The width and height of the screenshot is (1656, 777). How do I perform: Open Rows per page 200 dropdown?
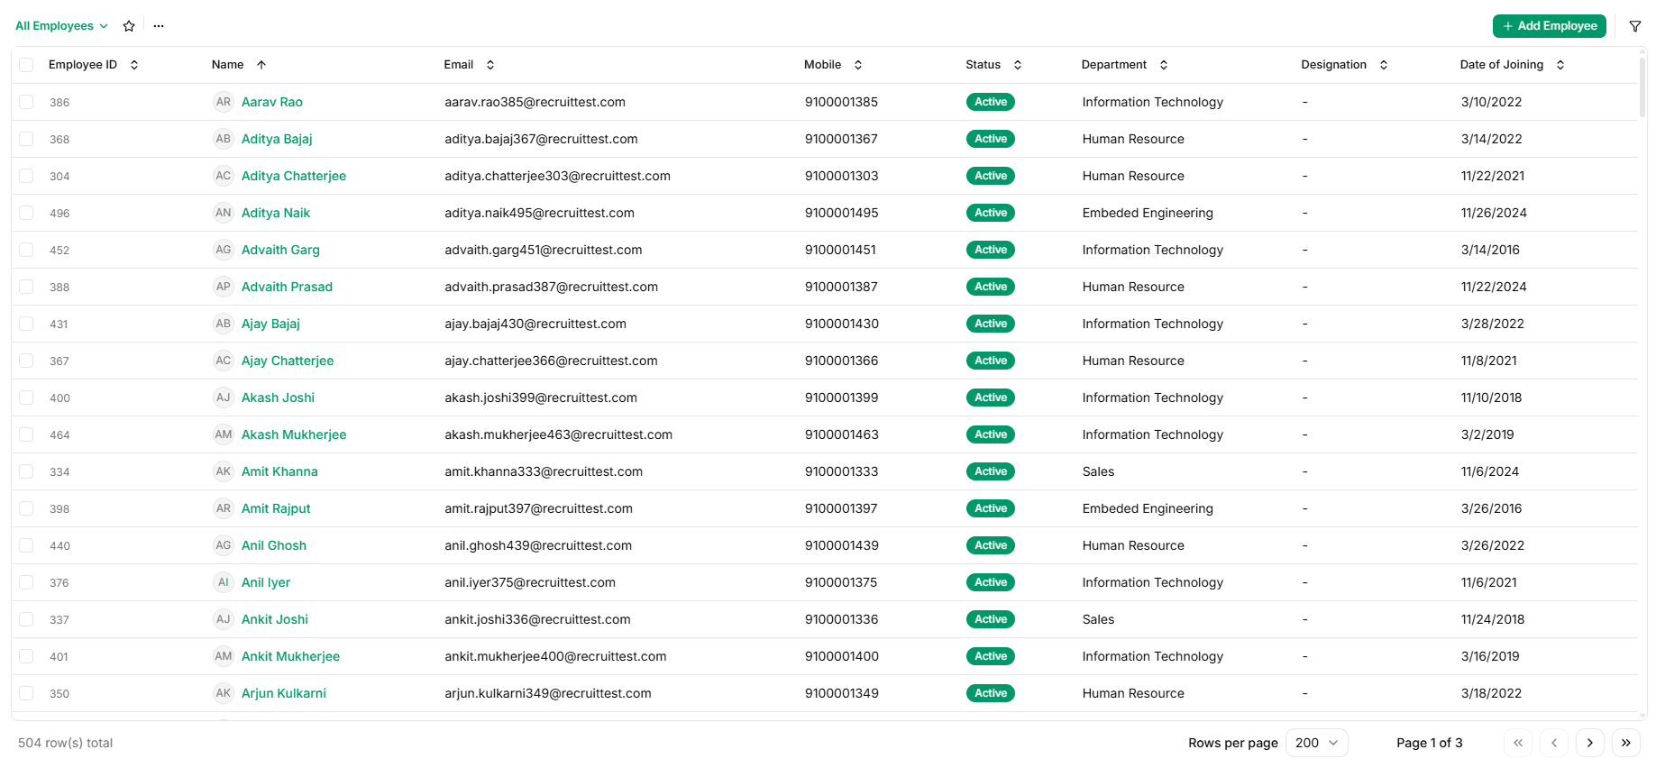1317,743
